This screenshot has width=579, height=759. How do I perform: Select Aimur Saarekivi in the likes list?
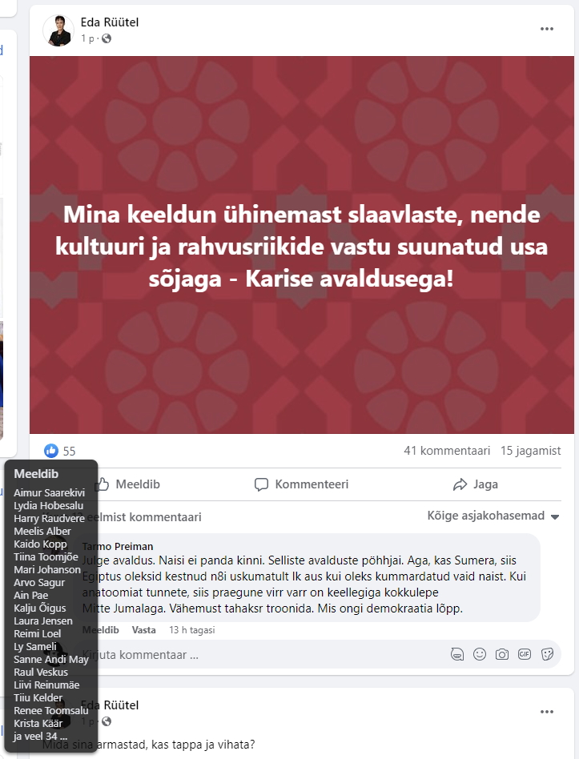(x=49, y=492)
